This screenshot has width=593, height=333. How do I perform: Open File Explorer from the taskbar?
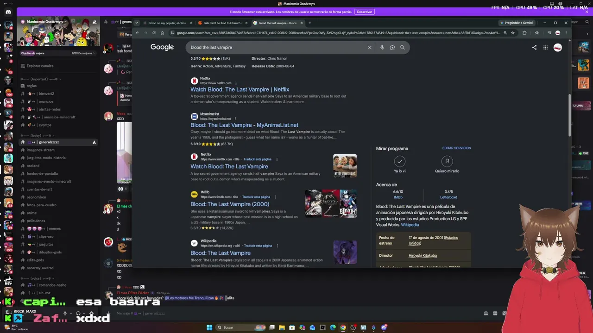(x=282, y=327)
